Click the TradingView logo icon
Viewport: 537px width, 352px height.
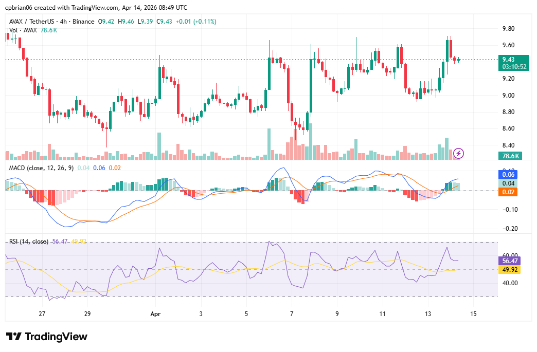tap(14, 337)
